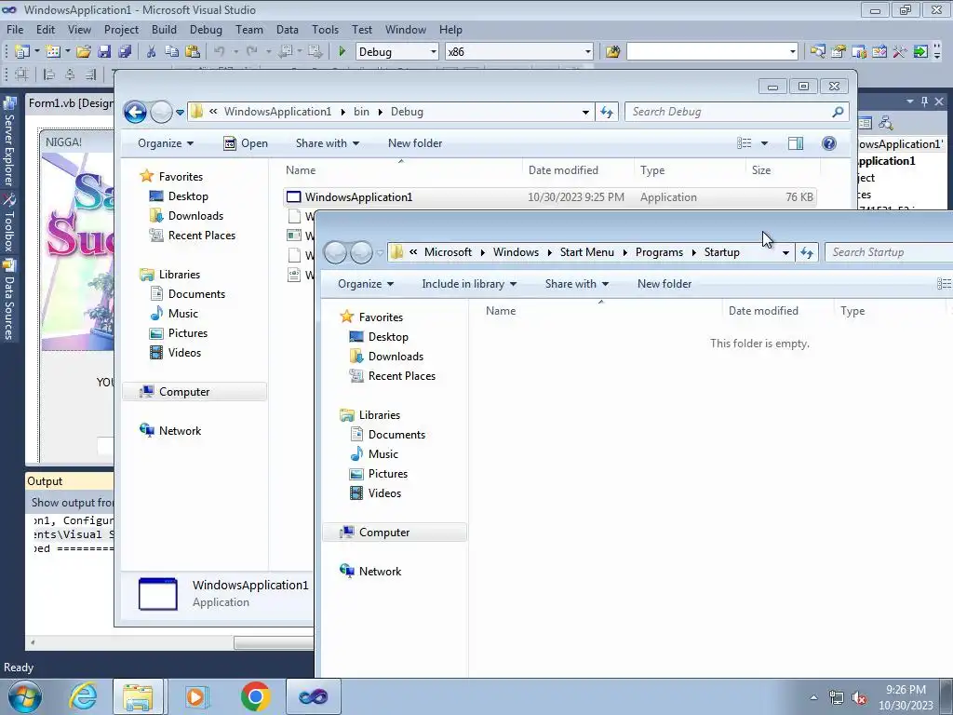Viewport: 953px width, 715px height.
Task: Select Documents library in Debug window navigation pane
Action: click(195, 294)
